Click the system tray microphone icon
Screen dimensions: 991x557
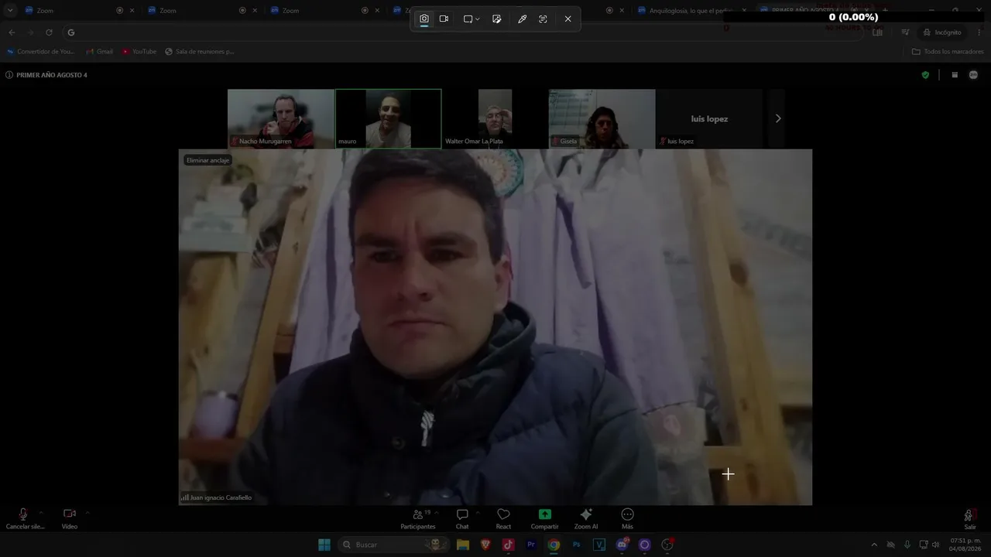point(907,545)
